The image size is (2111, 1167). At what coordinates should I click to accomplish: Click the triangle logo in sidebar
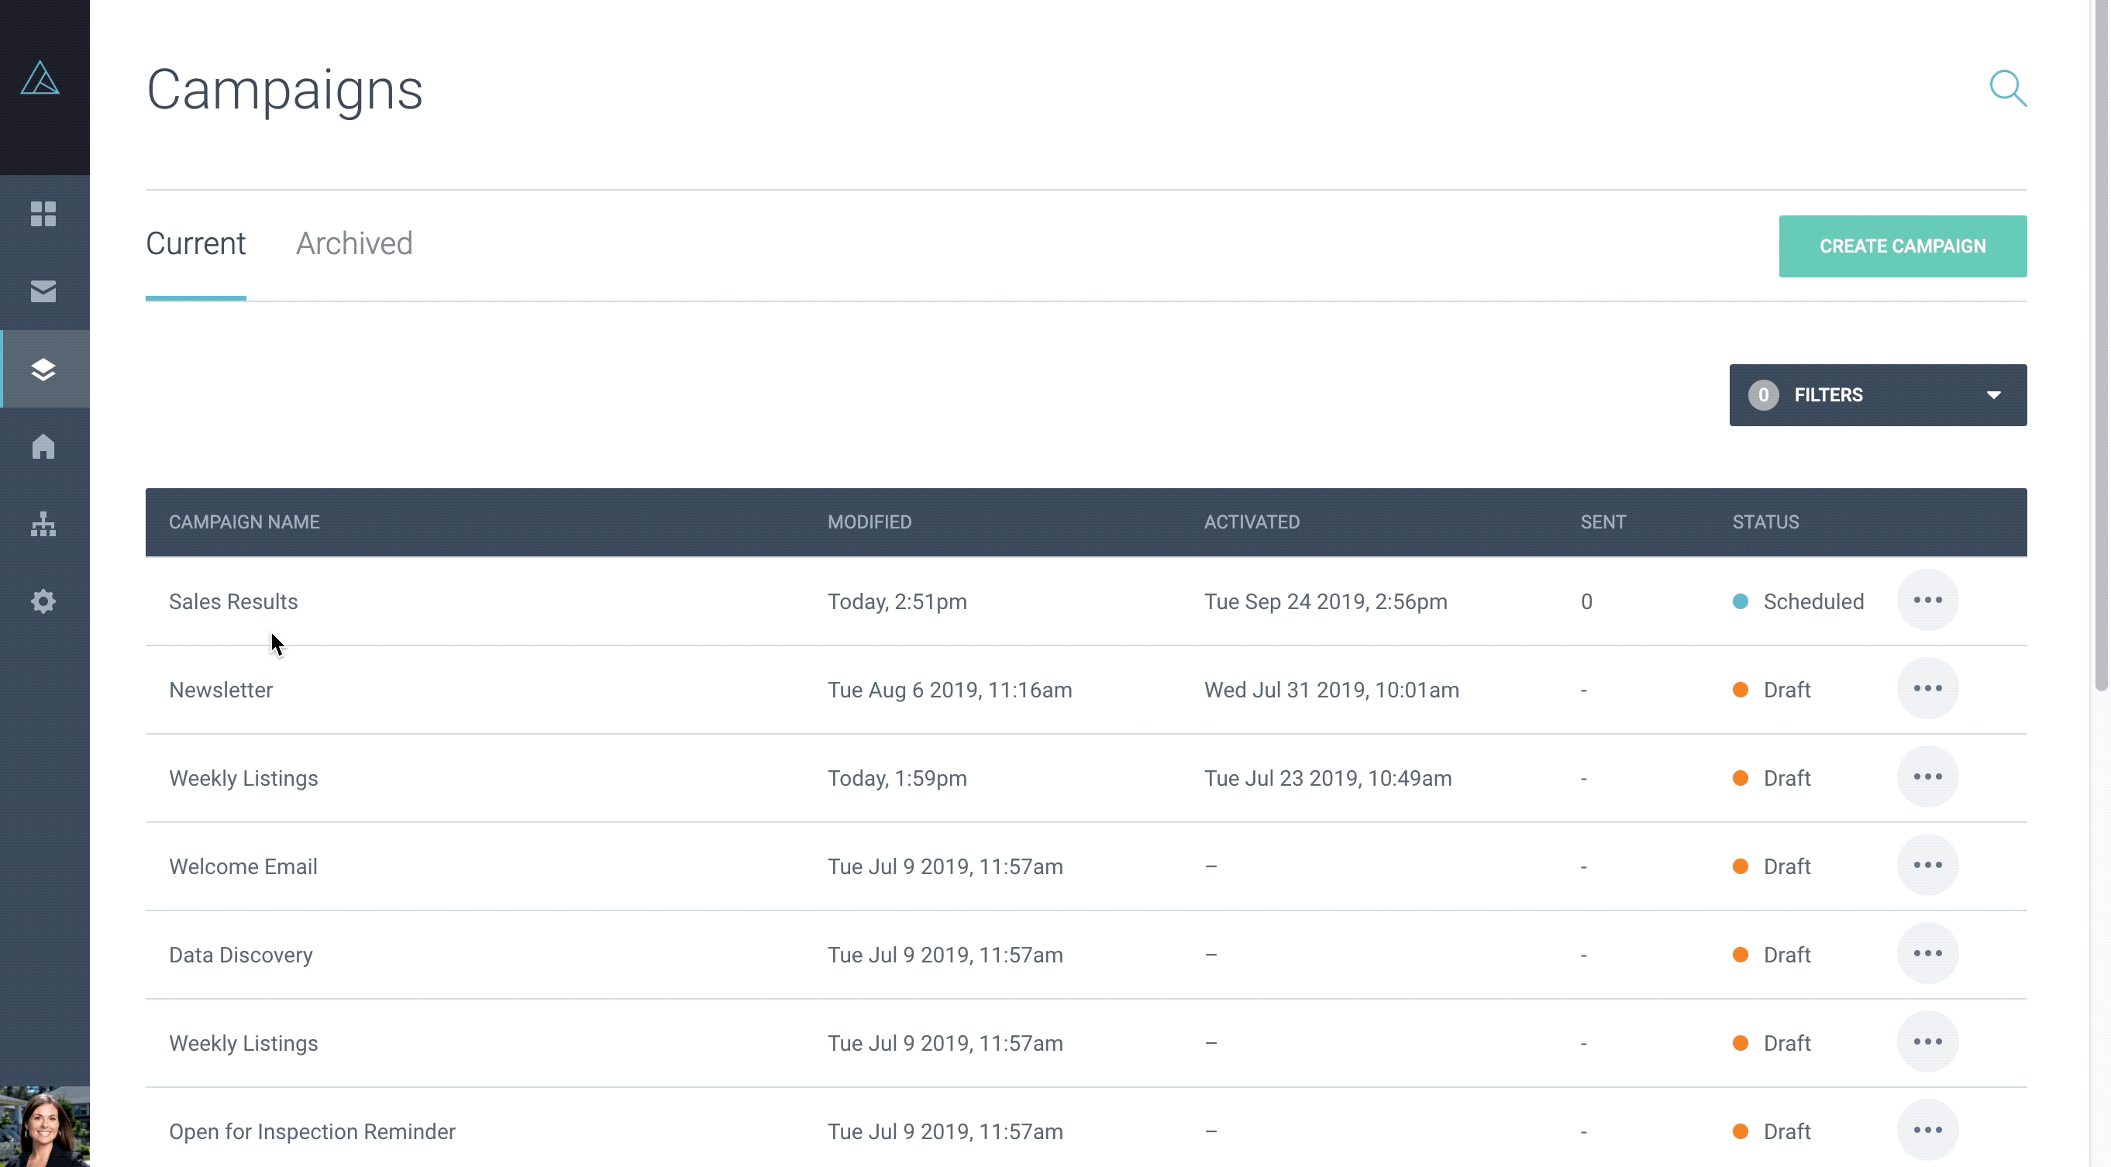click(x=40, y=80)
